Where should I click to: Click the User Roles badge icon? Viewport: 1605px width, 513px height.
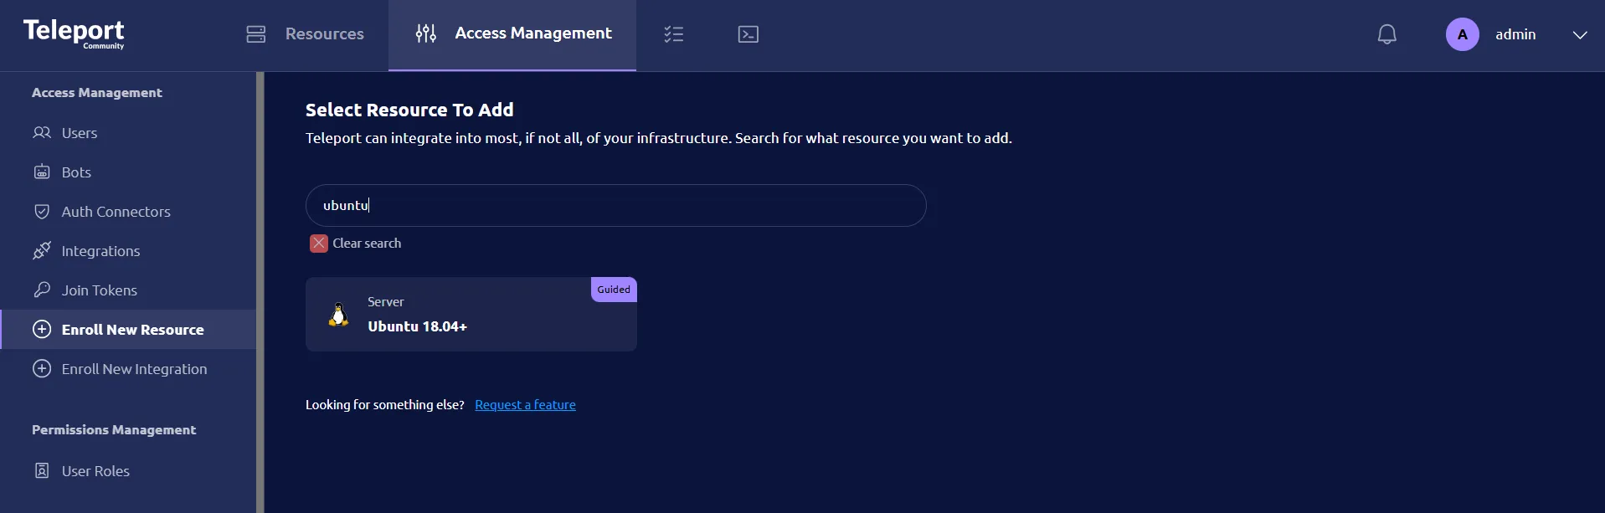pyautogui.click(x=42, y=470)
